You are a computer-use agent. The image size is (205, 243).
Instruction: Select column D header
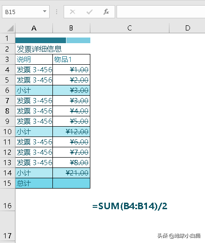click(x=187, y=28)
